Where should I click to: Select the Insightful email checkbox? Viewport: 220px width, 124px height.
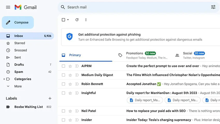tap(63, 93)
